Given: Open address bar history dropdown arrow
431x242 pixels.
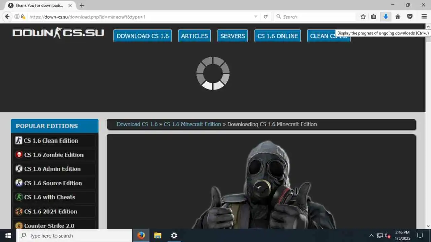Looking at the screenshot, I should coord(256,17).
